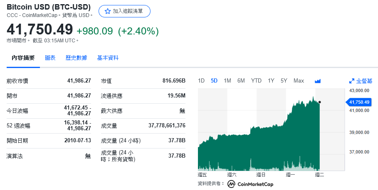
Task: Switch chart range to 6M
Action: (x=241, y=80)
